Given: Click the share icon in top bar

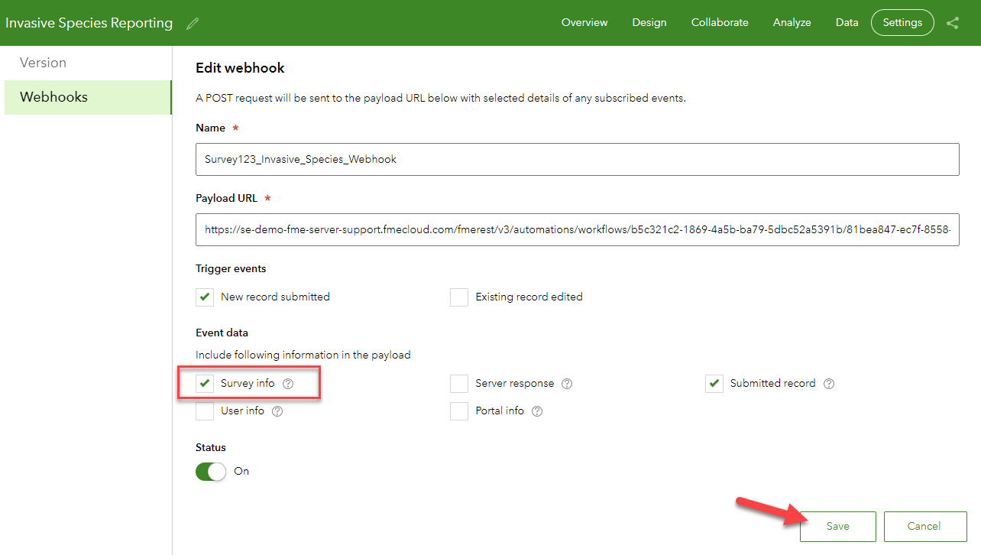Looking at the screenshot, I should pos(952,23).
